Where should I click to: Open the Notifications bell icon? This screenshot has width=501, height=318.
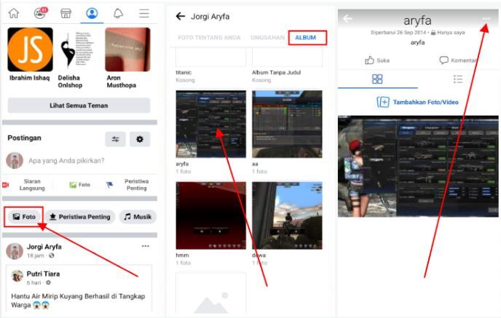click(118, 13)
